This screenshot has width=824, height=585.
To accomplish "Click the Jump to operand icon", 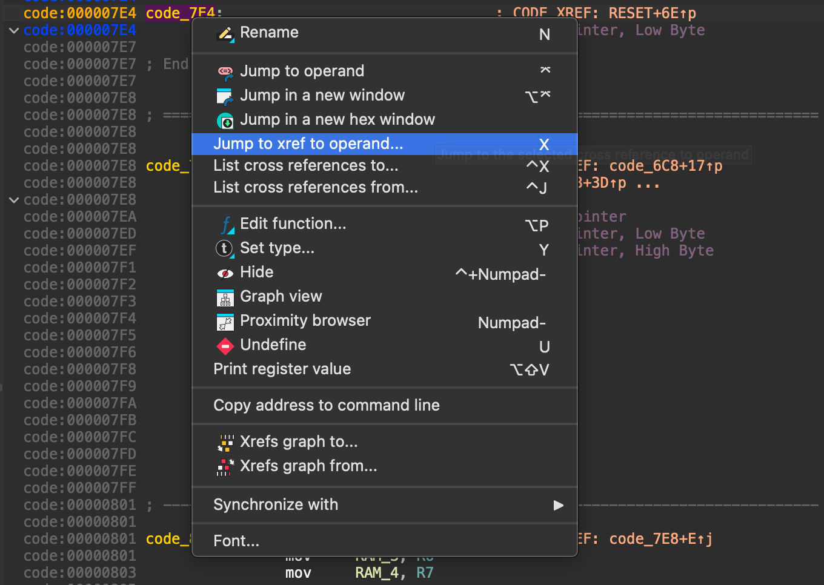I will tap(225, 72).
